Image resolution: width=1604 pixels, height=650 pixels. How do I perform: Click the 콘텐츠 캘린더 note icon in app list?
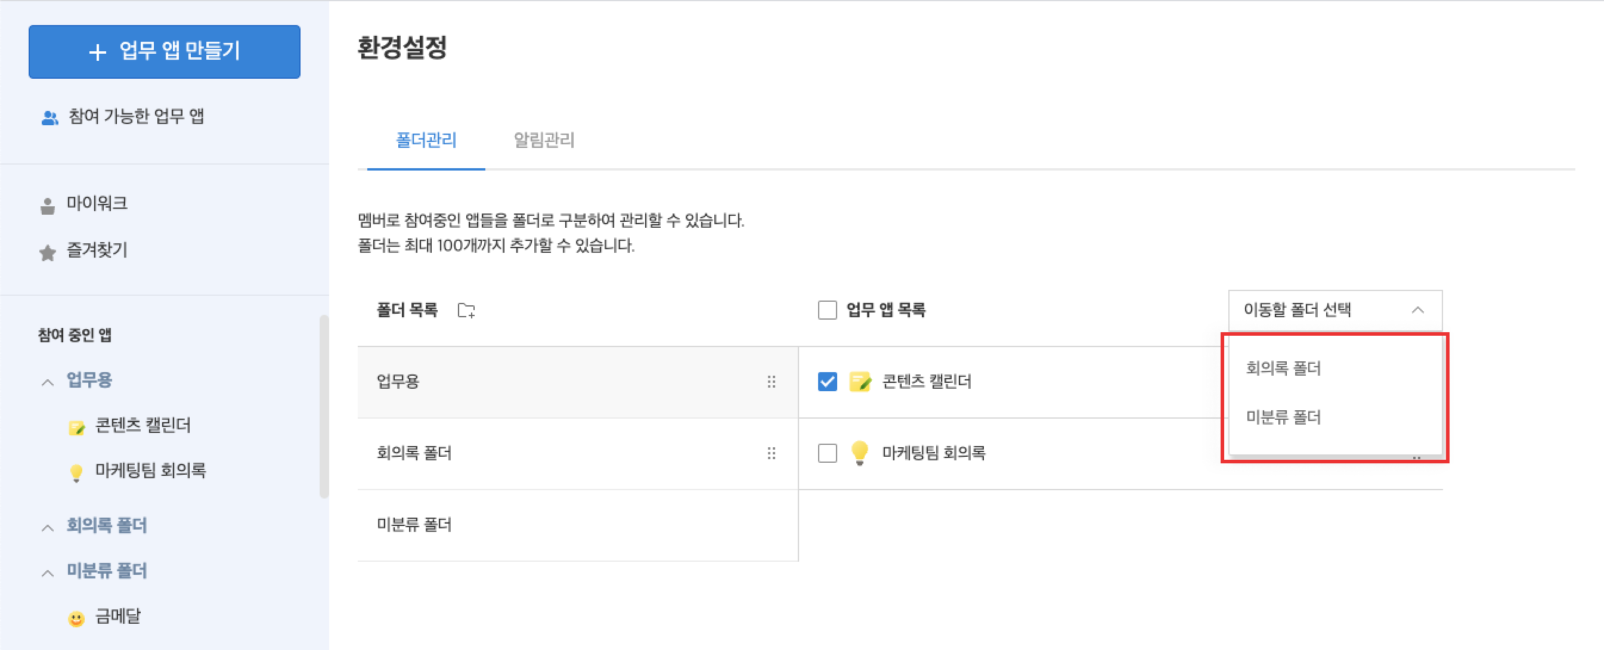coord(860,382)
